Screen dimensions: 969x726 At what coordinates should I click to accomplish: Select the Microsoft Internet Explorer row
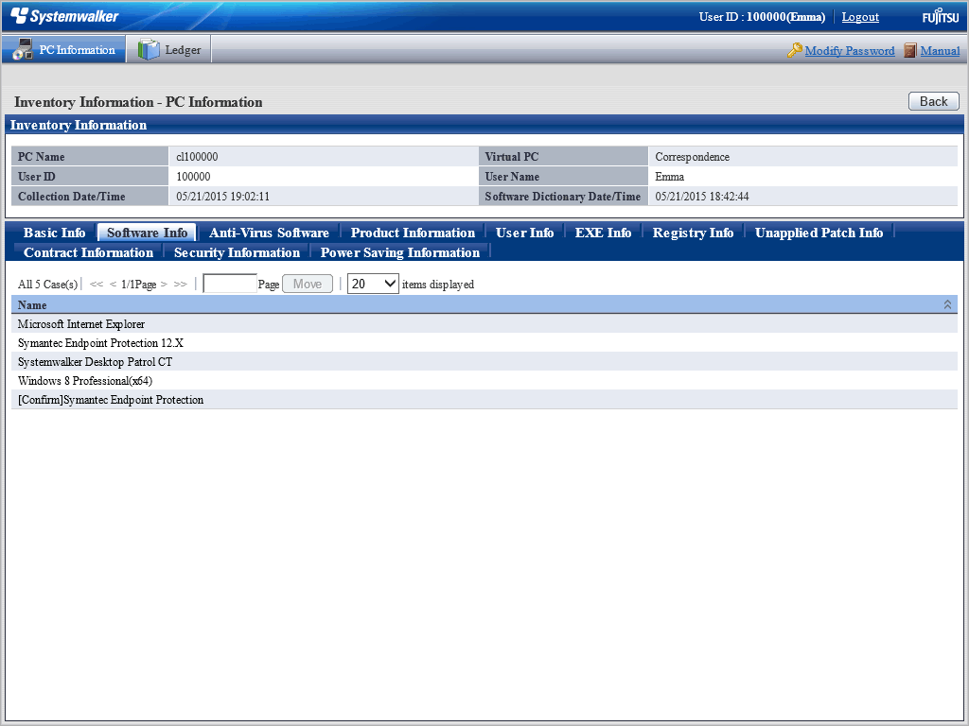(x=484, y=323)
